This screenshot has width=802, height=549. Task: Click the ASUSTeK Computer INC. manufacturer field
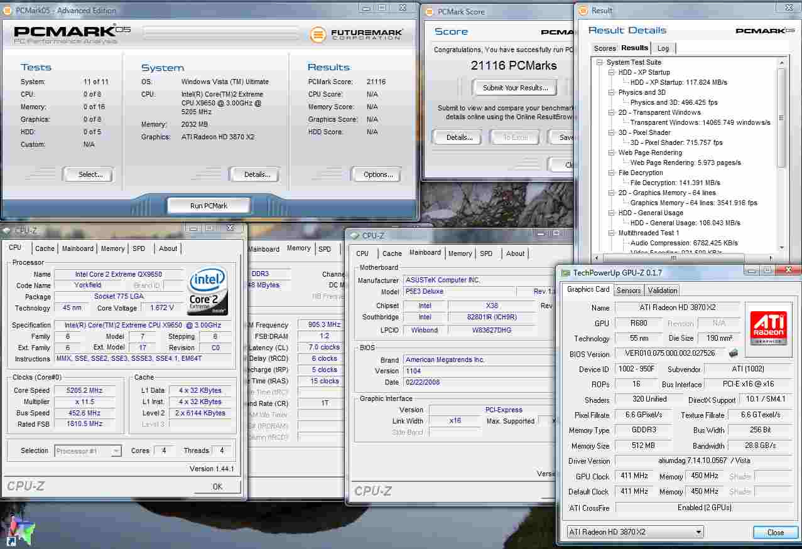[x=479, y=280]
